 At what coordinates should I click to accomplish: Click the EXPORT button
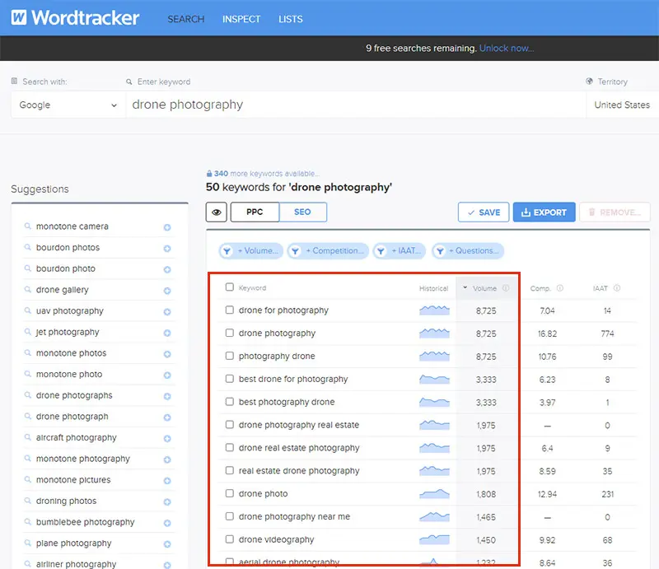pos(544,212)
